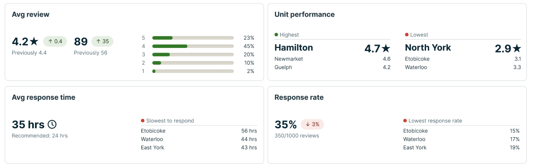Click the Avg response time card title

pyautogui.click(x=43, y=97)
